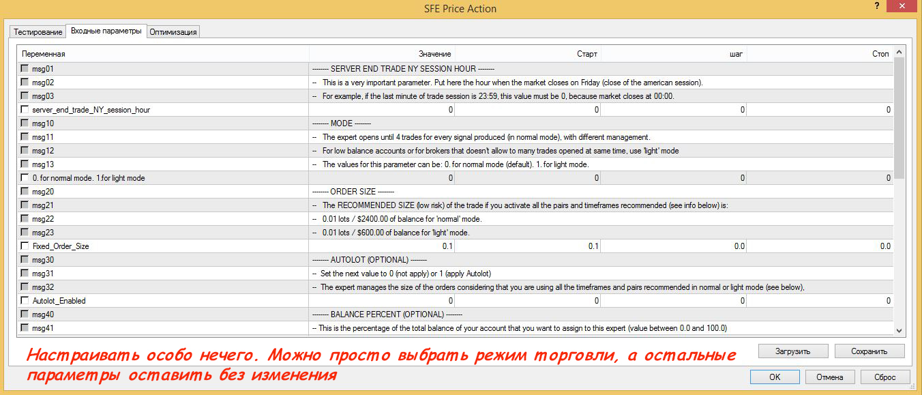Confirm with the OK button
The width and height of the screenshot is (922, 395).
[x=775, y=377]
